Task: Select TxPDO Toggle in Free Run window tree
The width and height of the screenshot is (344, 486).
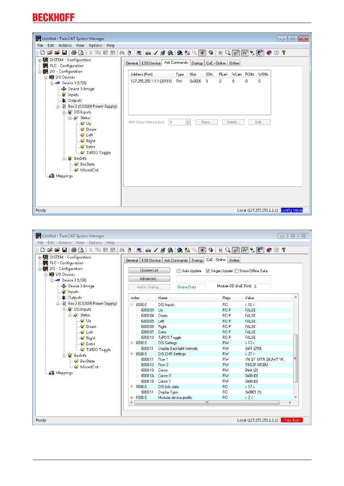Action: [98, 350]
